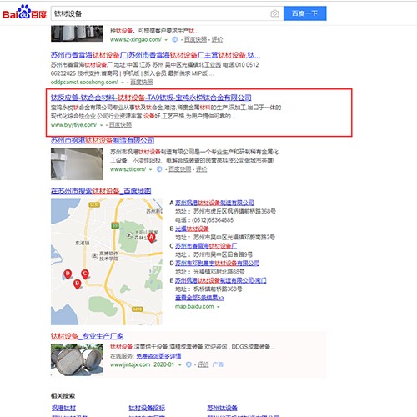Open camera image search in search box
Viewport: 417px width, 417px height.
[274, 13]
